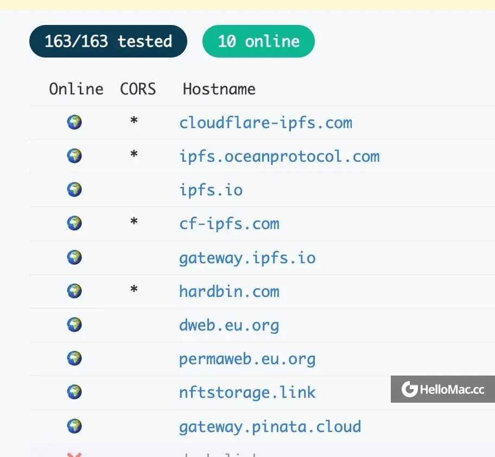Click the globe icon for gateway.pinata.cloud
Viewport: 495px width, 457px height.
[74, 426]
